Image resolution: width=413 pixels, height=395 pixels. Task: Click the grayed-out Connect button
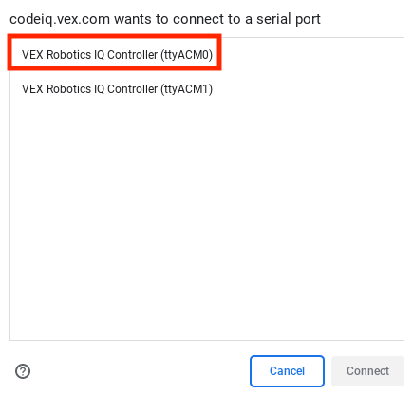pos(367,371)
